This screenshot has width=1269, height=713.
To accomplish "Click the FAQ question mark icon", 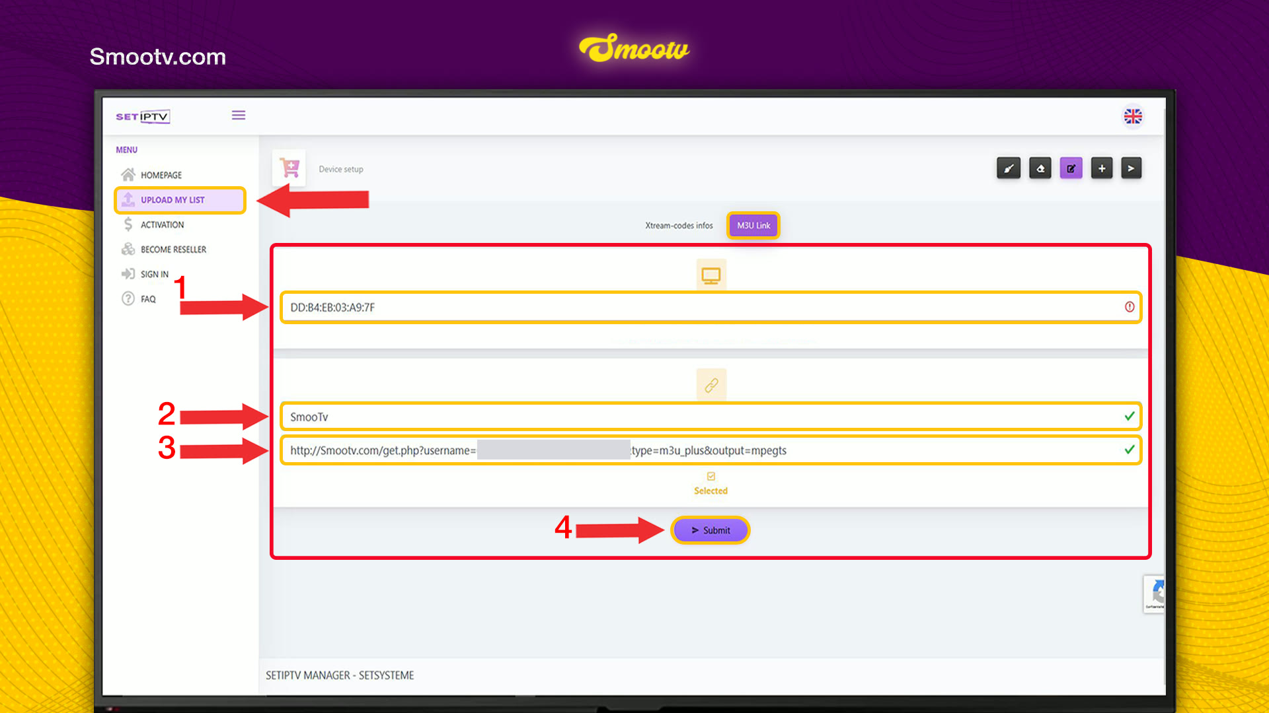I will pos(128,298).
